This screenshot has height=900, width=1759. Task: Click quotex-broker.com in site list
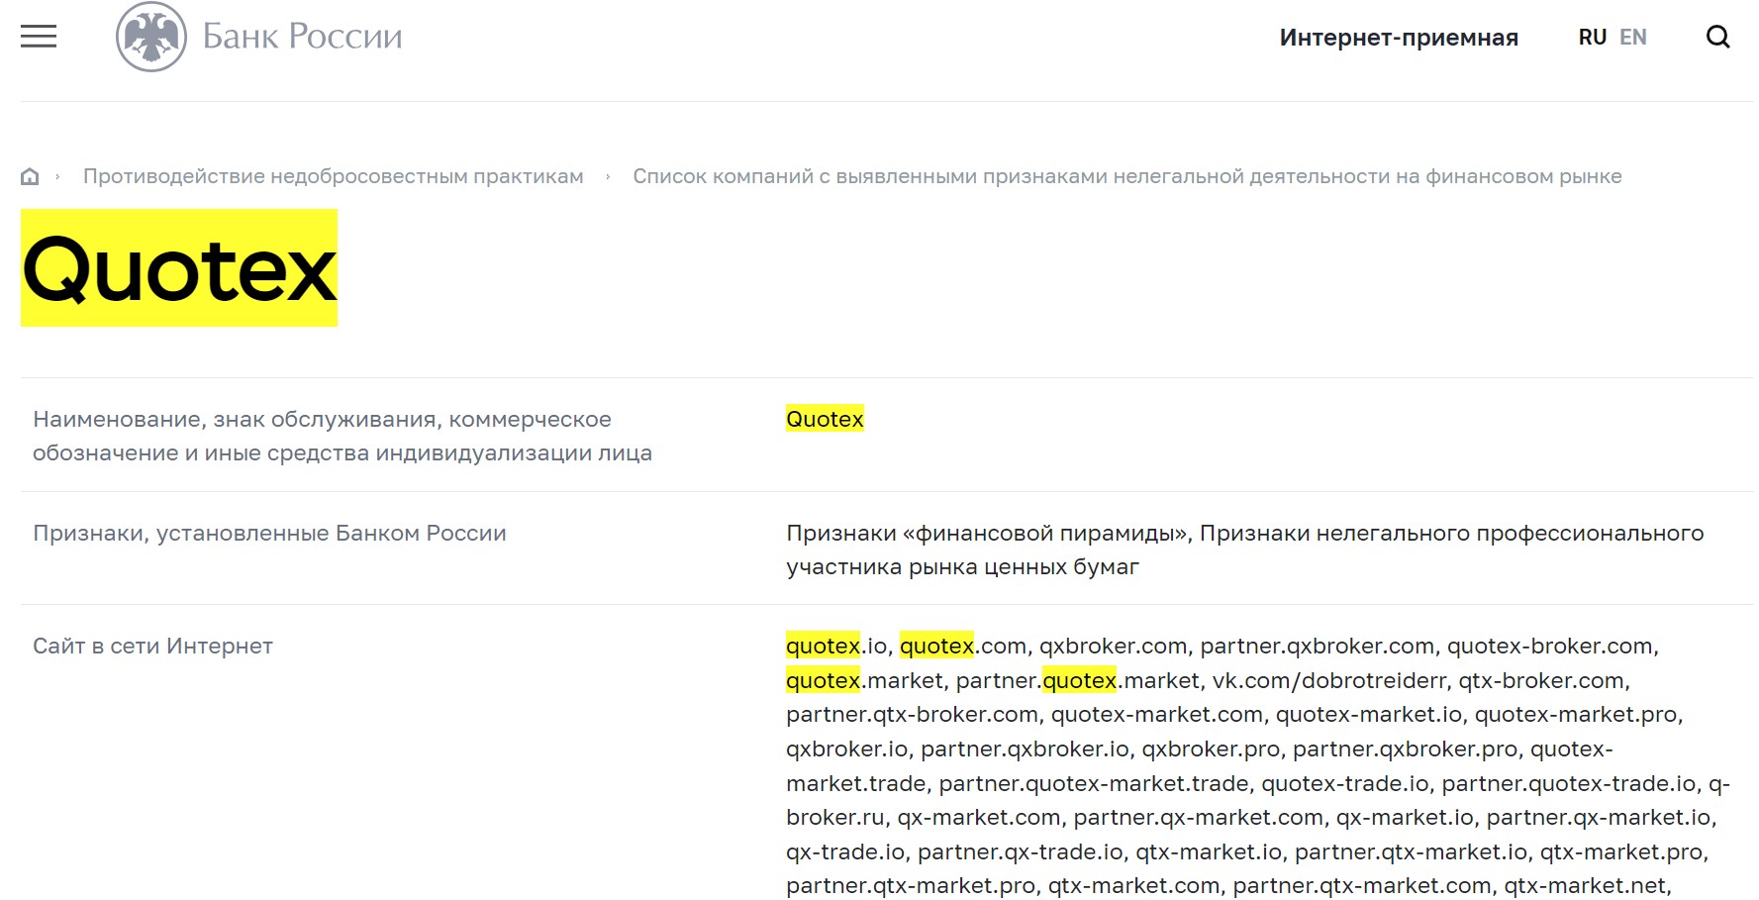coord(1550,646)
